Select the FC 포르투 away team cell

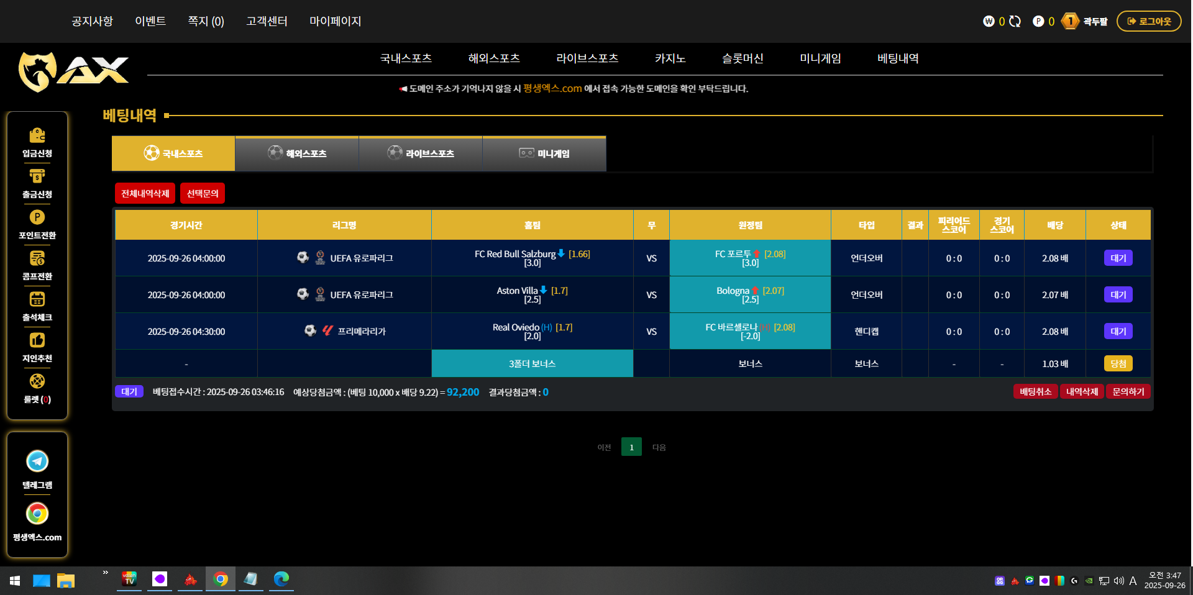pos(750,258)
